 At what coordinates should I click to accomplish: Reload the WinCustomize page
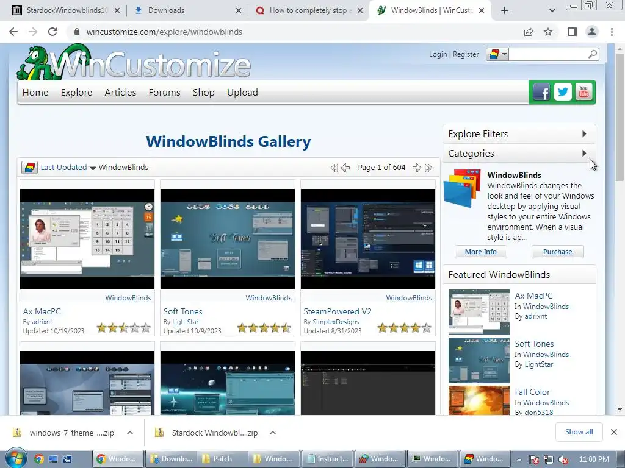52,32
